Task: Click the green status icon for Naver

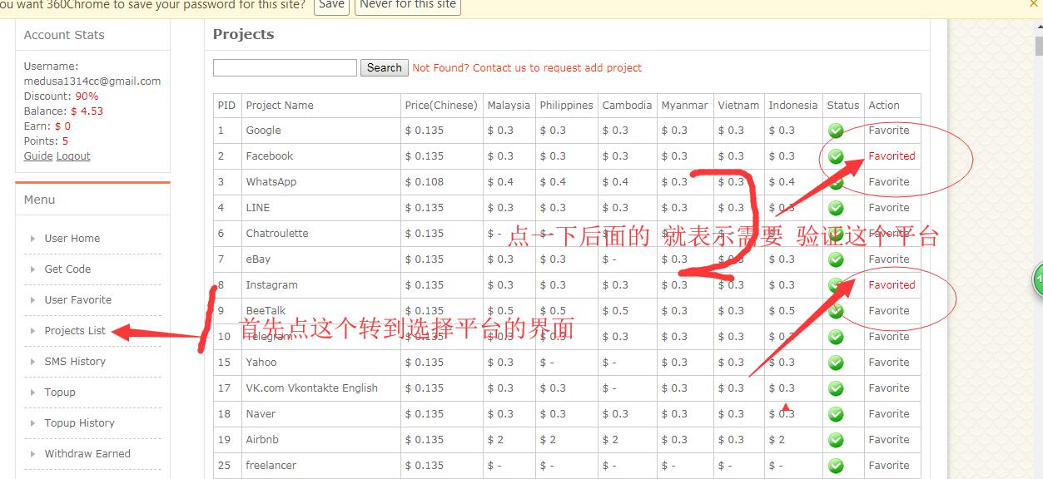Action: [x=836, y=414]
